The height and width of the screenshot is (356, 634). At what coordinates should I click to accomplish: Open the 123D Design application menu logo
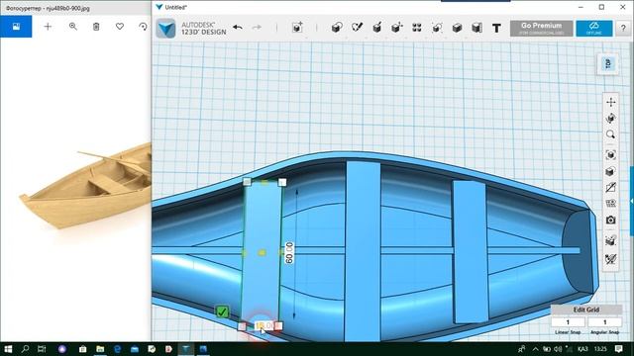(x=165, y=29)
